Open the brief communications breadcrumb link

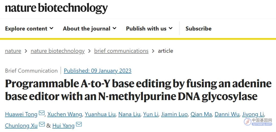coord(121,51)
